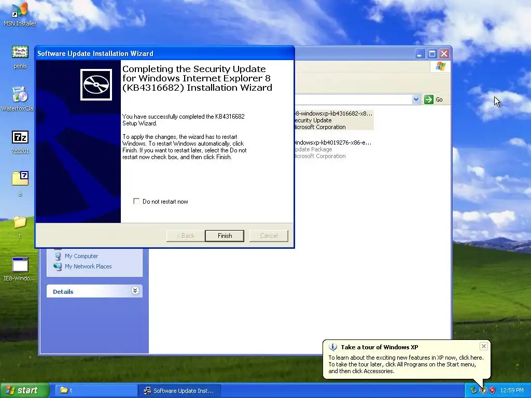Click the Details panel header label
The height and width of the screenshot is (398, 531).
click(x=63, y=291)
